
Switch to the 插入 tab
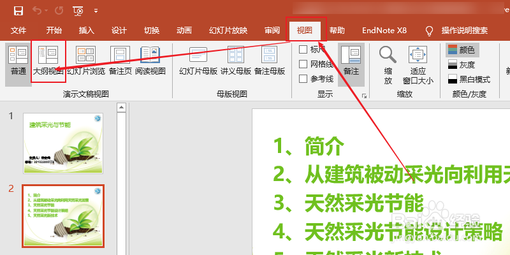(x=87, y=31)
